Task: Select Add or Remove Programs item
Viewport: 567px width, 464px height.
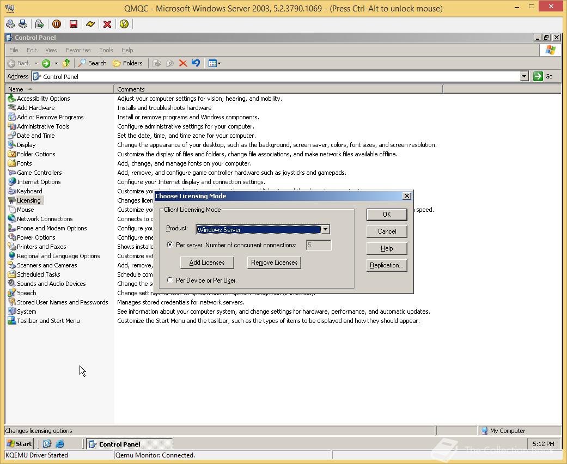Action: [46, 117]
